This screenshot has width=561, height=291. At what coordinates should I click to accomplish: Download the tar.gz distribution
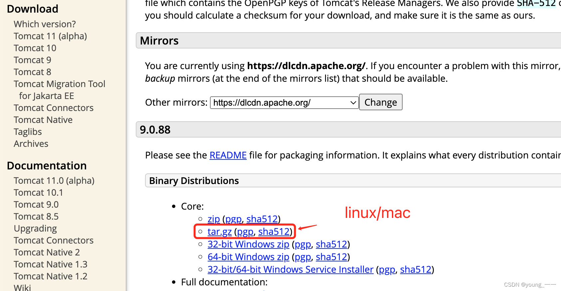(x=220, y=232)
